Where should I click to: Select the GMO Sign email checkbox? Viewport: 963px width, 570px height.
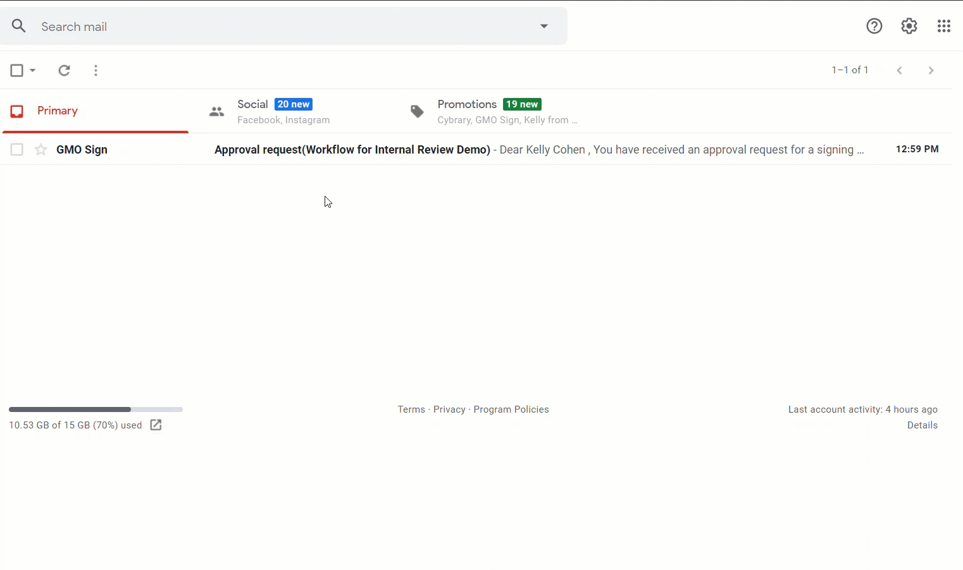point(17,150)
